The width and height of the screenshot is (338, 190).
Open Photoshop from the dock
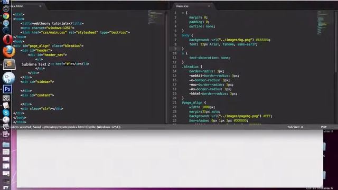pos(7,89)
